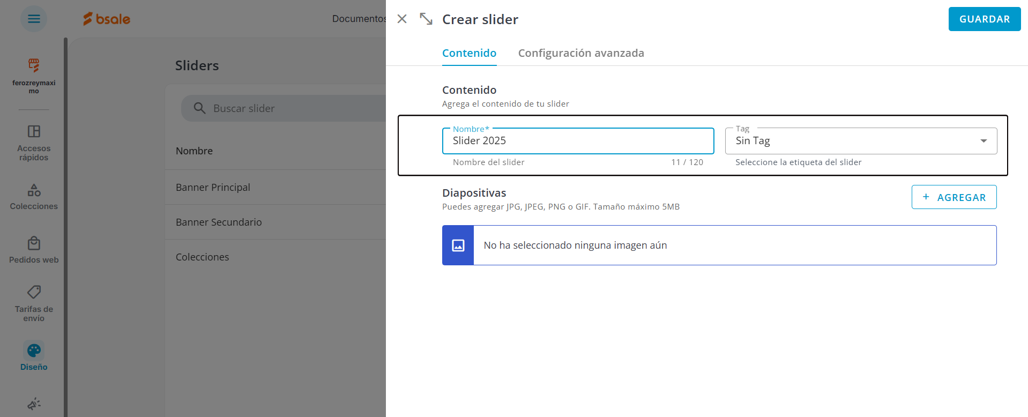Screen dimensions: 1028x417
Task: Save the slider with GUARDAR
Action: [985, 19]
